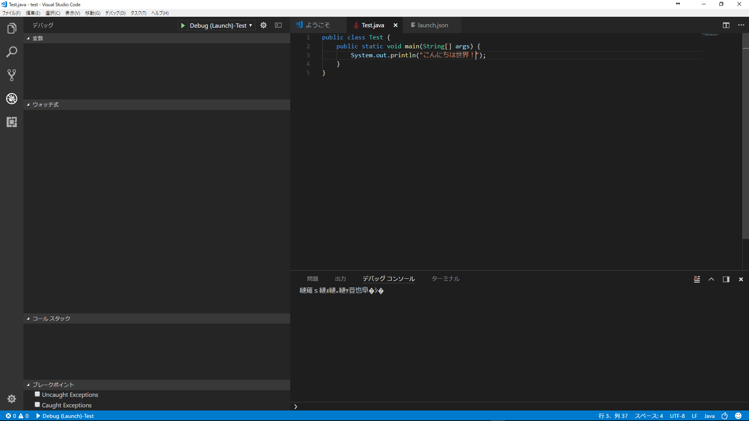The image size is (749, 421).
Task: Open the タスク(T) menu
Action: coord(138,13)
